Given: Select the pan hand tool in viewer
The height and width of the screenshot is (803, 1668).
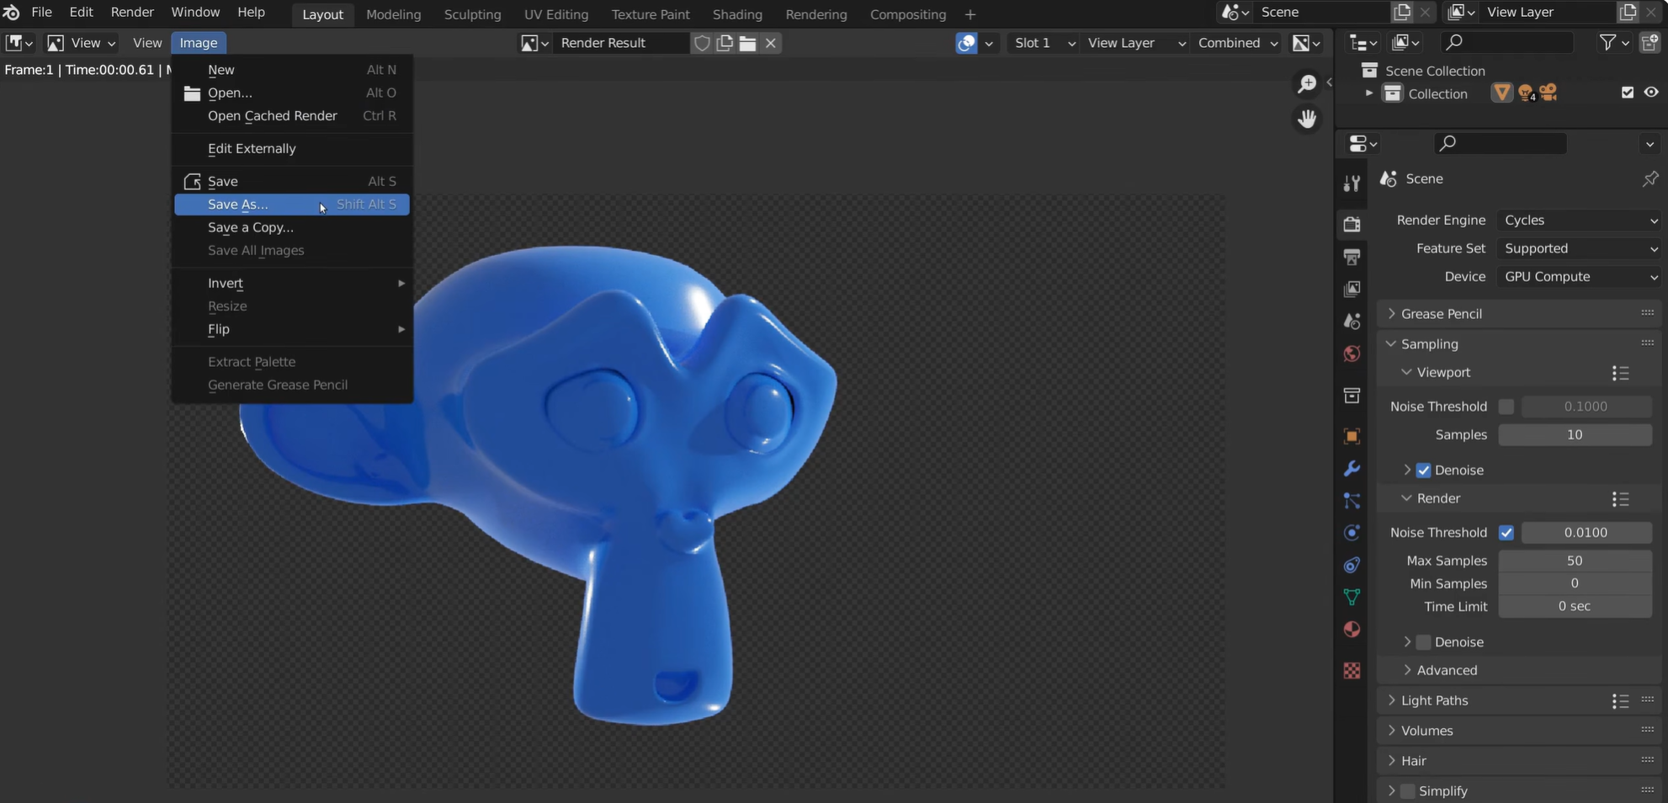Looking at the screenshot, I should pyautogui.click(x=1307, y=119).
